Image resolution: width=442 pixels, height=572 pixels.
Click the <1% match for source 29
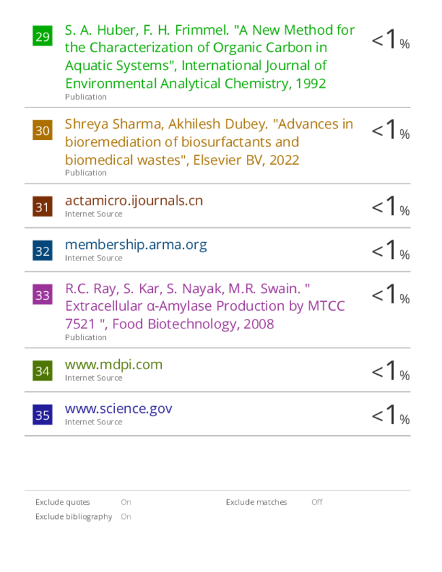pyautogui.click(x=390, y=39)
